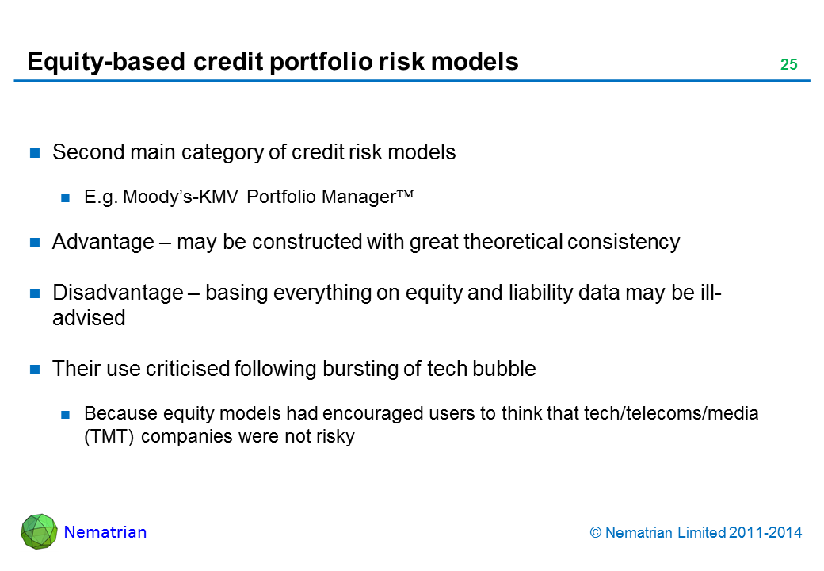824x571 pixels.
Task: Click the bullet marker beside "Disadvantage"
Action: pos(36,294)
